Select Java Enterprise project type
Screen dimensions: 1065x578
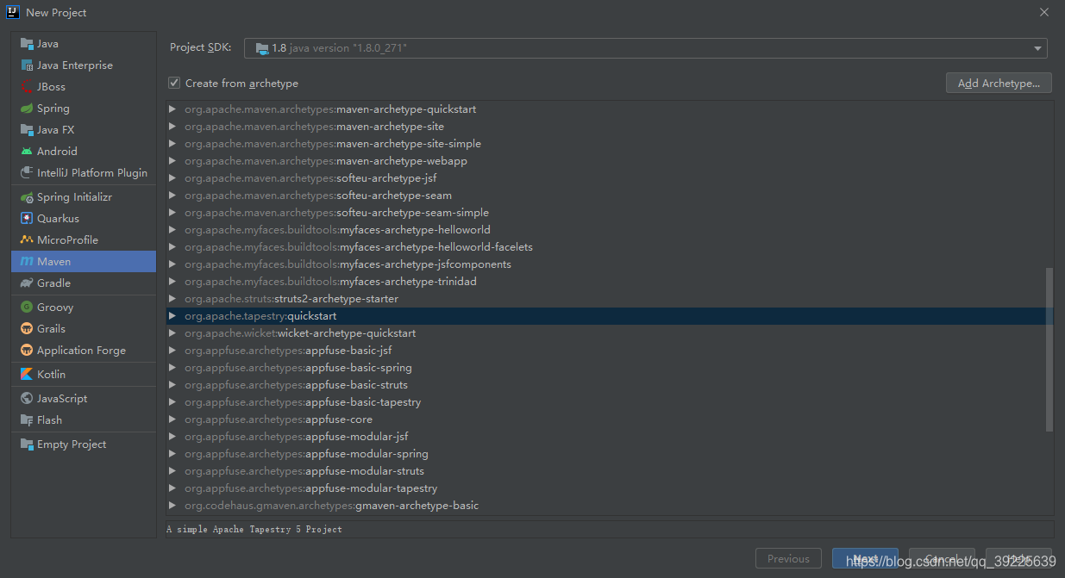(84, 65)
